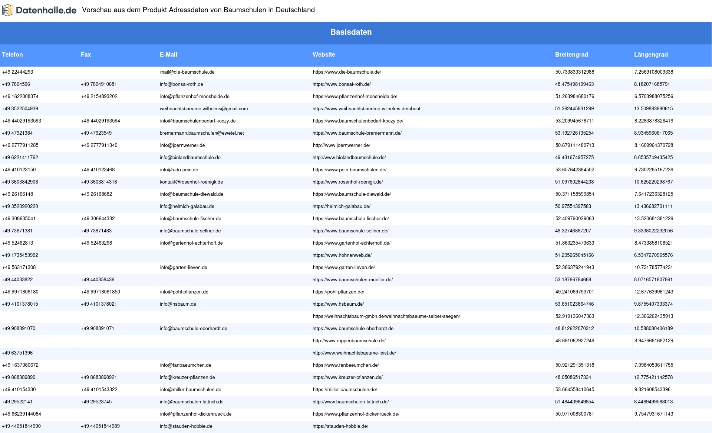
Task: Select email info@biolandbaumschule.de
Action: (190, 158)
